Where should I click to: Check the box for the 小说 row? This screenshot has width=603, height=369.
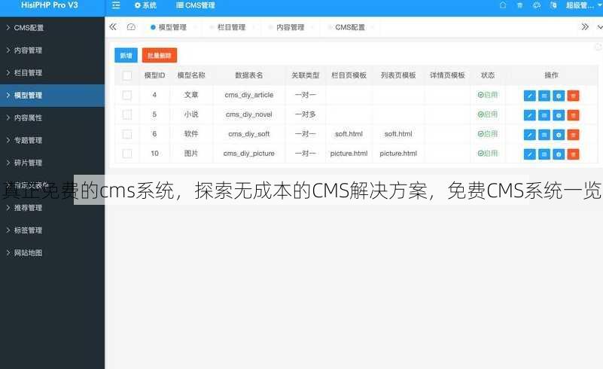(127, 114)
